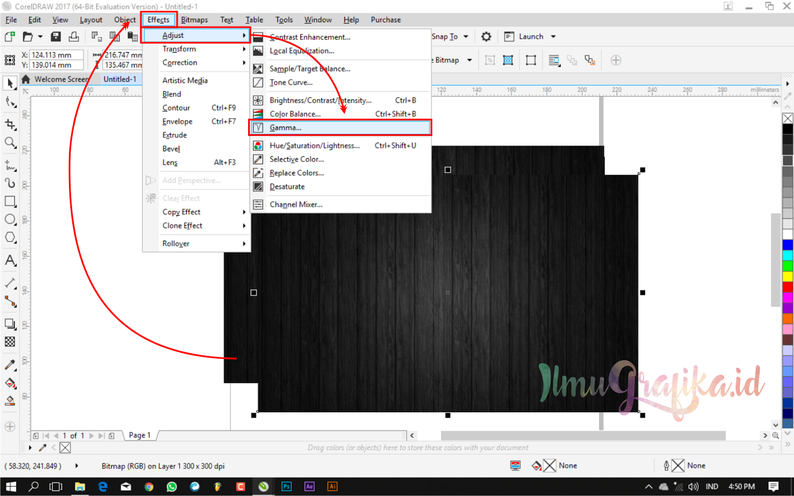Click the Save document icon
Screen dimensions: 794x496
pos(56,36)
